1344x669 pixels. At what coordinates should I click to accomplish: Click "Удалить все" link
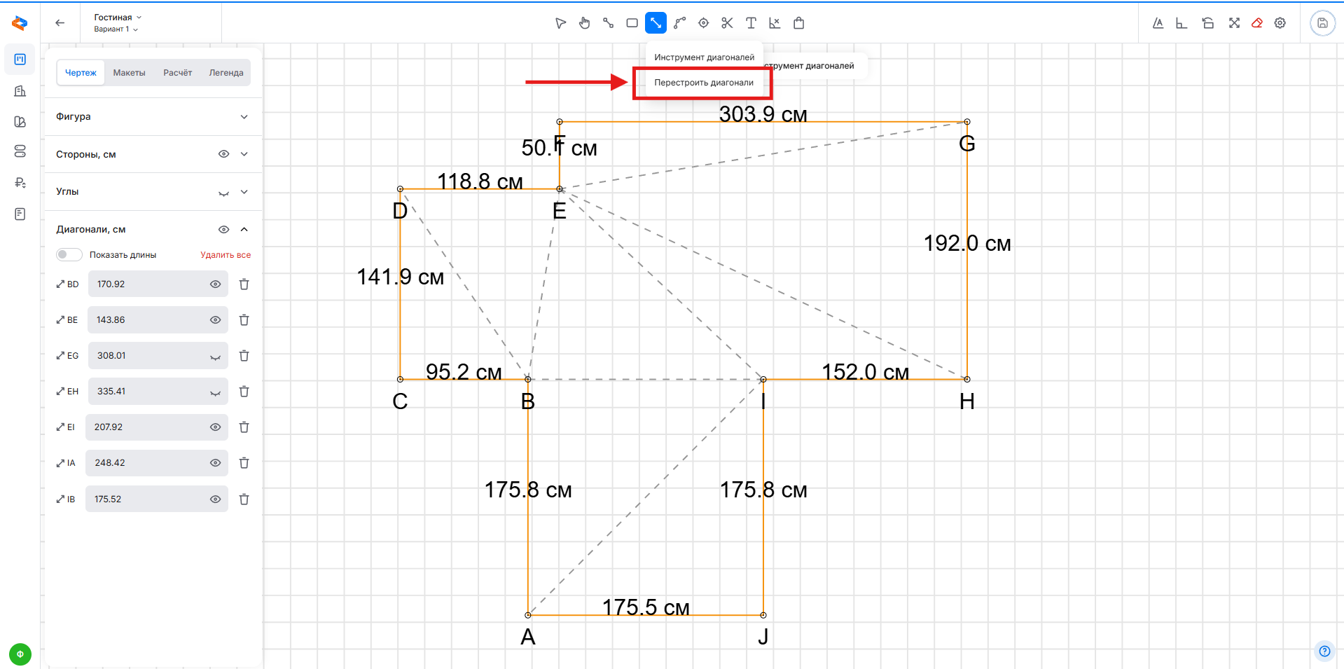click(x=226, y=255)
